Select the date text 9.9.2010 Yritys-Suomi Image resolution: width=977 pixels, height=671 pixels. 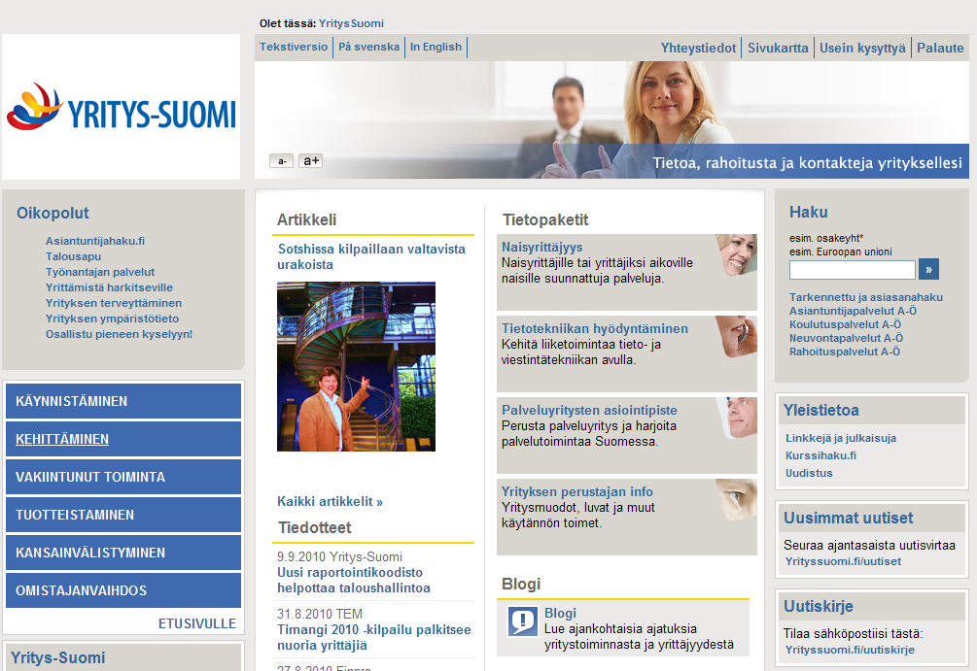(339, 557)
